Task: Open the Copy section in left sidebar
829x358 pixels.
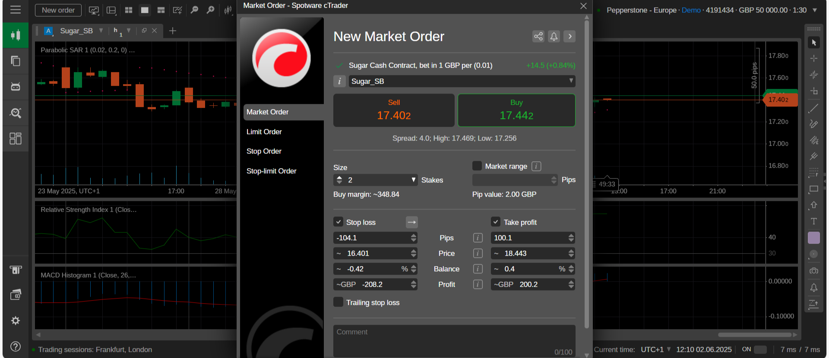Action: (x=16, y=61)
